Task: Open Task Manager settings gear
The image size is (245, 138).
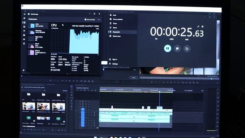Action: point(24,71)
